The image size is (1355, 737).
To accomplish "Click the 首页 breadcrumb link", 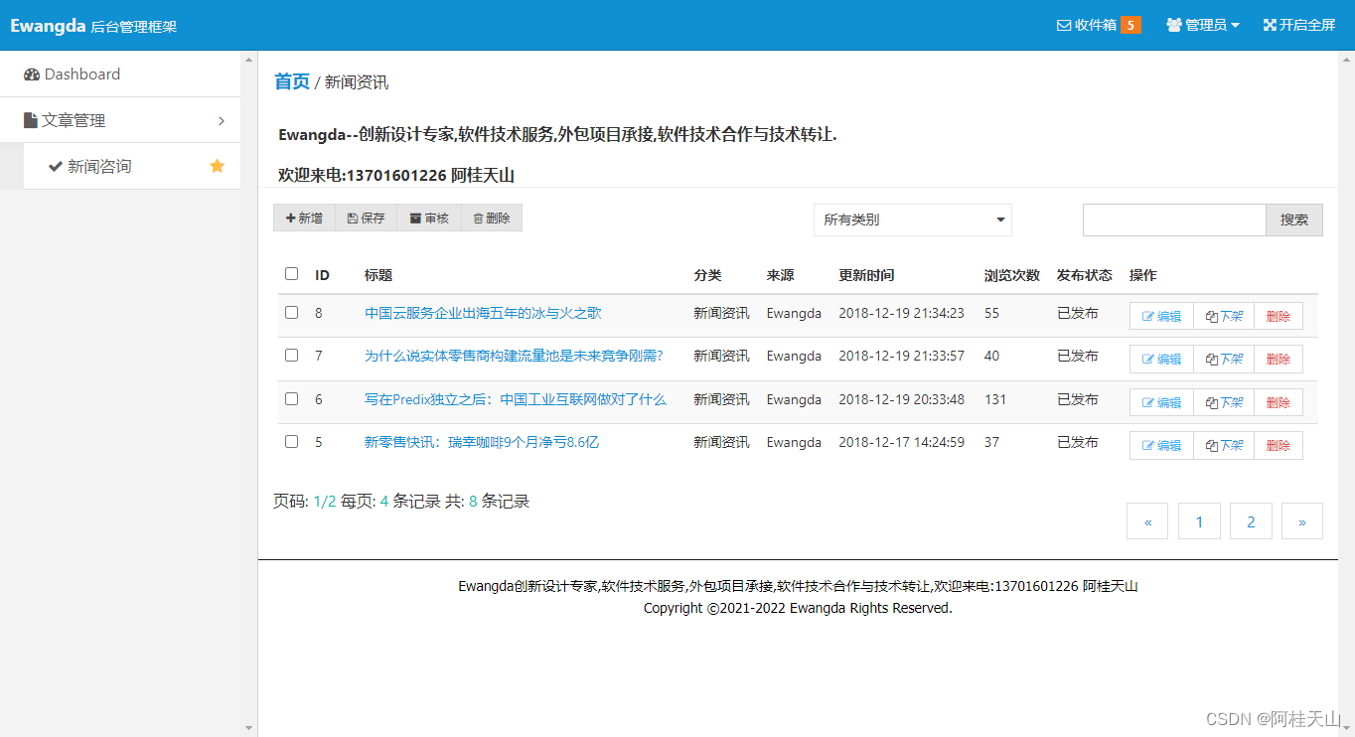I will pyautogui.click(x=292, y=81).
